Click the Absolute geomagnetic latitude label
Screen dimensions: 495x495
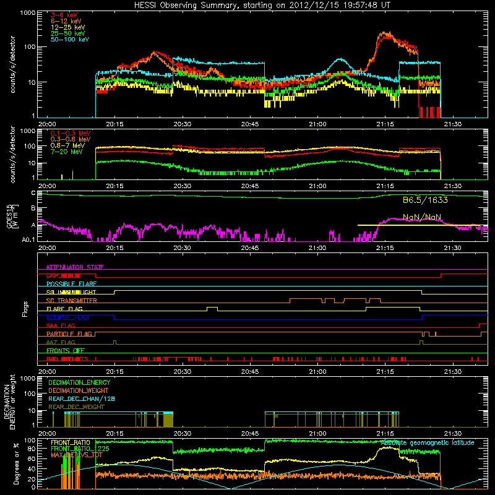[x=428, y=442]
